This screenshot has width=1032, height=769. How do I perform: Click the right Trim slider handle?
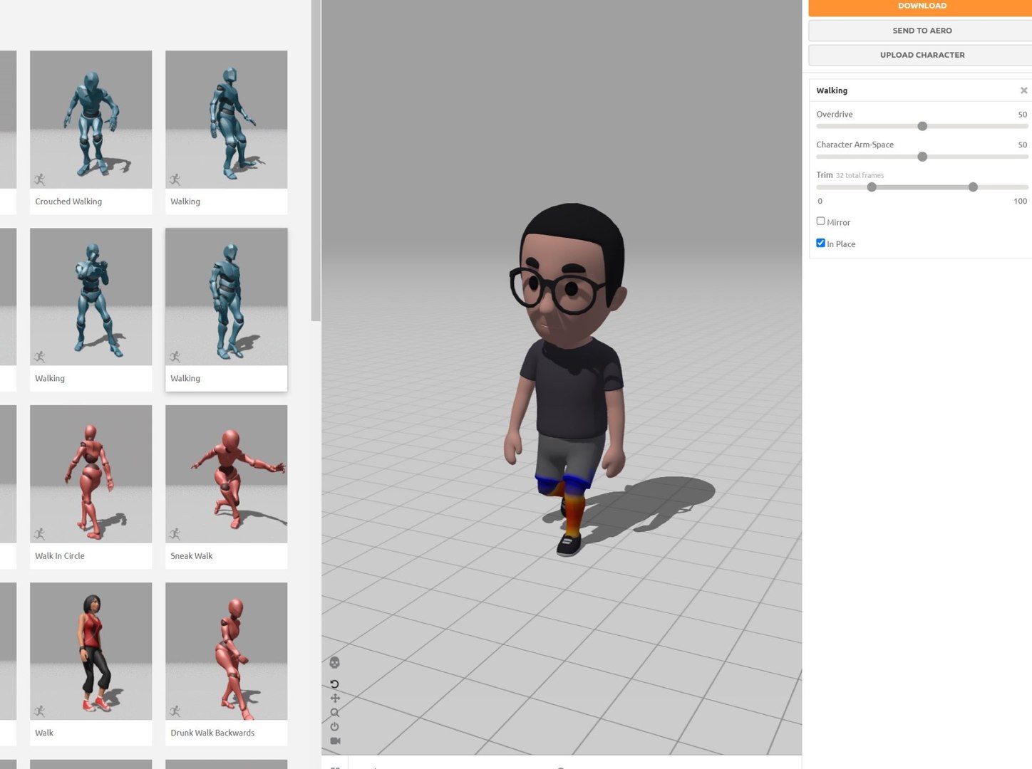click(973, 187)
